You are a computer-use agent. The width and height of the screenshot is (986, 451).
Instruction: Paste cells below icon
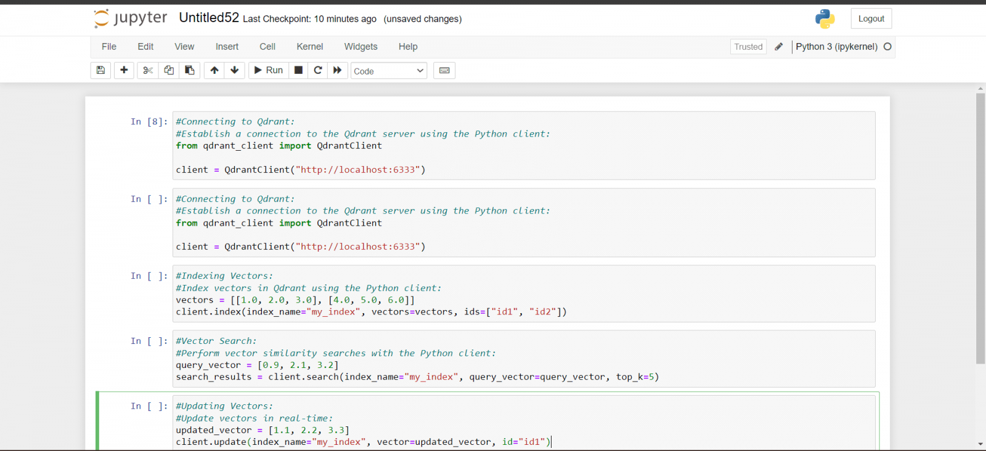190,70
